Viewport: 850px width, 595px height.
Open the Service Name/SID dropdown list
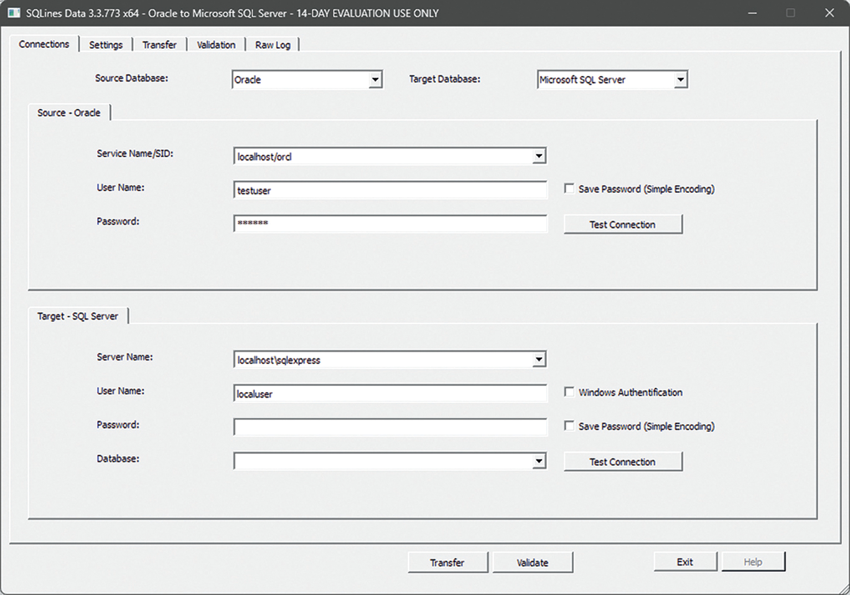tap(539, 156)
